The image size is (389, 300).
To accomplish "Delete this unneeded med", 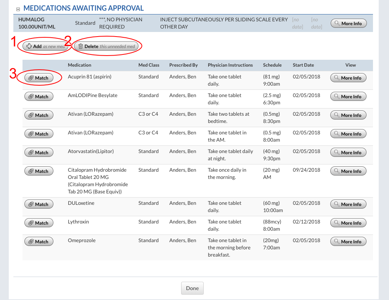I will [106, 46].
